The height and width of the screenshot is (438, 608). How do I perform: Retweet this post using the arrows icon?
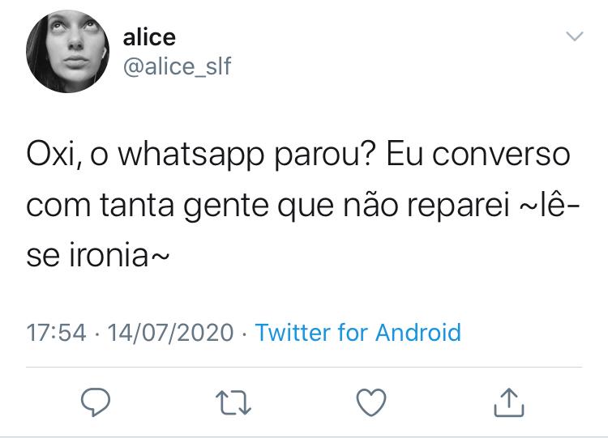pos(233,402)
